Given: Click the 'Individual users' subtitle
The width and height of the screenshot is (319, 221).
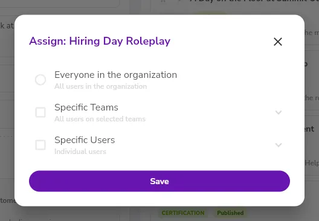Looking at the screenshot, I should click(x=80, y=152).
